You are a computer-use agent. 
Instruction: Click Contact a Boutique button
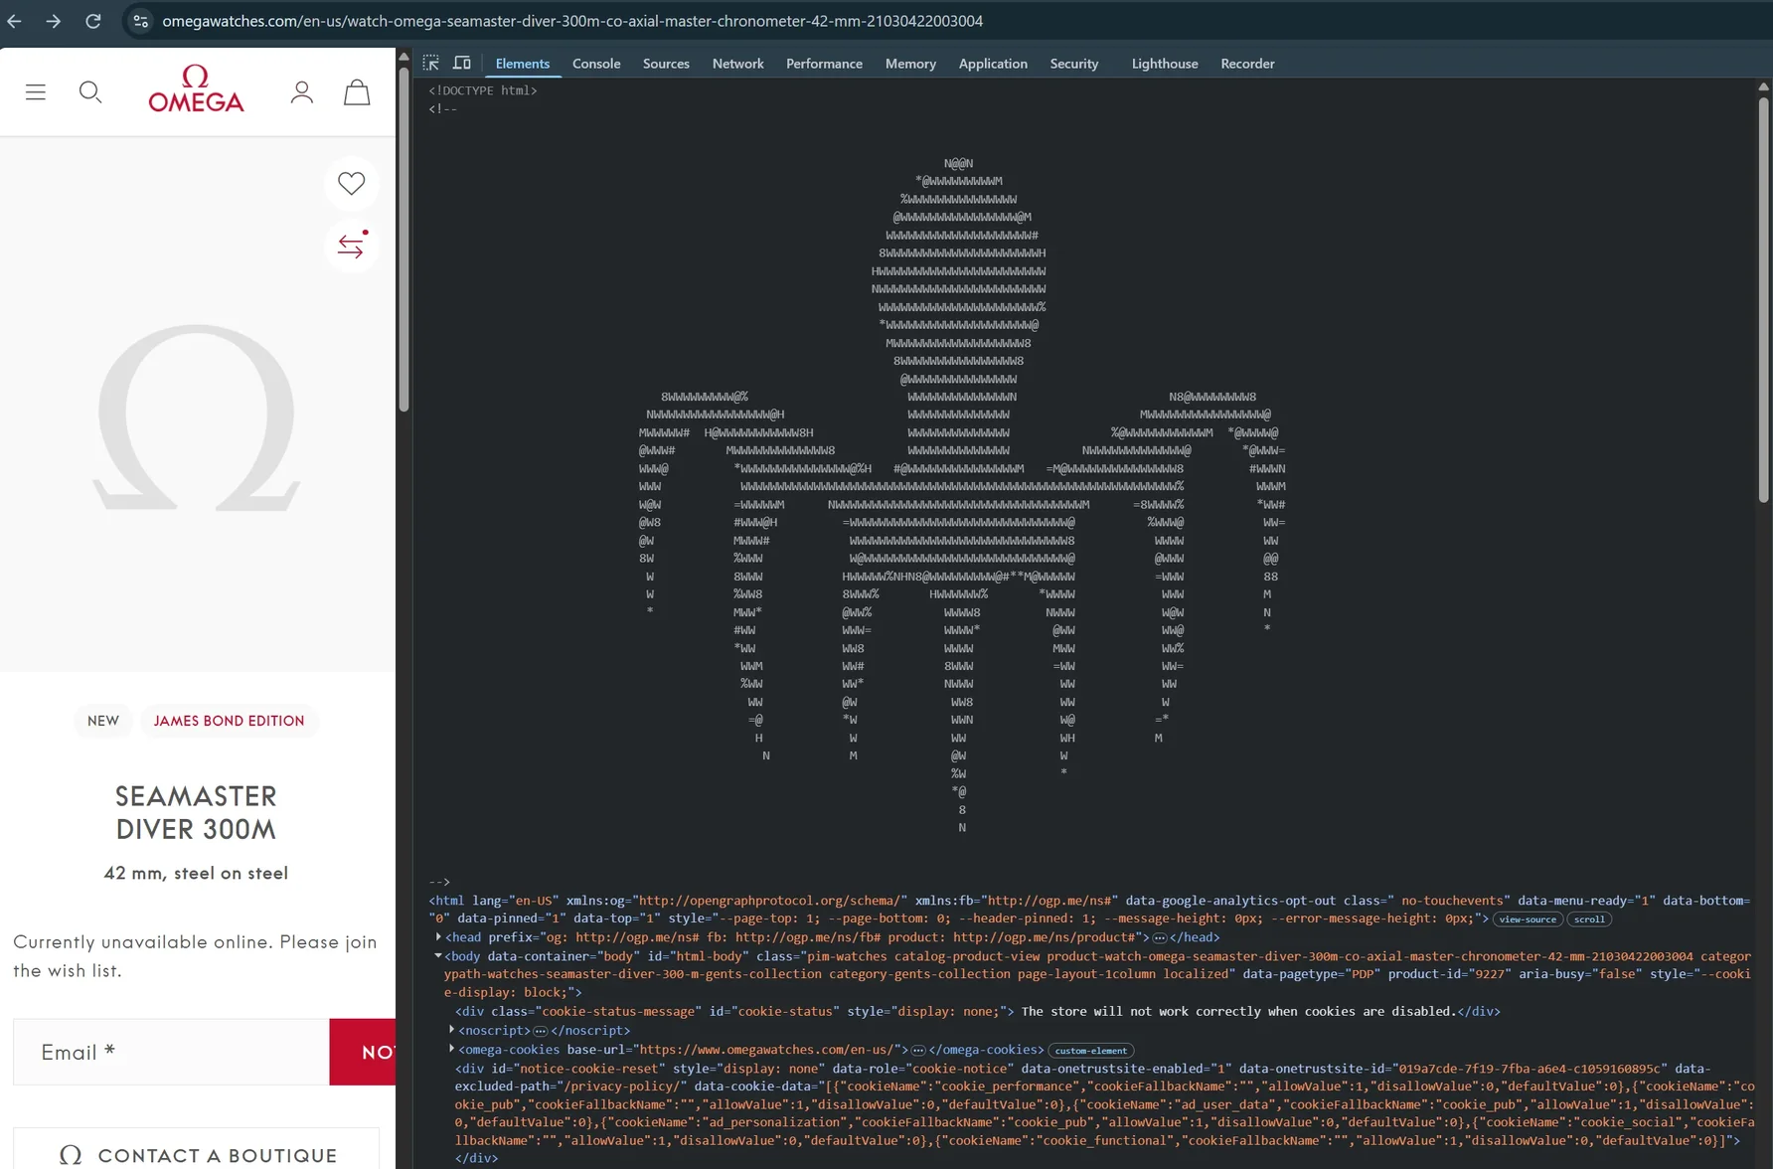(x=197, y=1151)
